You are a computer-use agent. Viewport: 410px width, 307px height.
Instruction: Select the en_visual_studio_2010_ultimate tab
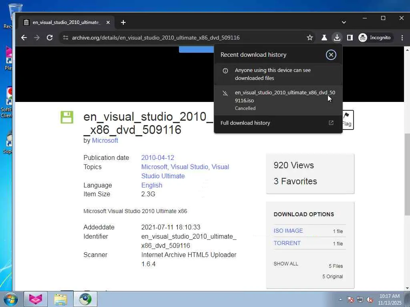point(67,22)
